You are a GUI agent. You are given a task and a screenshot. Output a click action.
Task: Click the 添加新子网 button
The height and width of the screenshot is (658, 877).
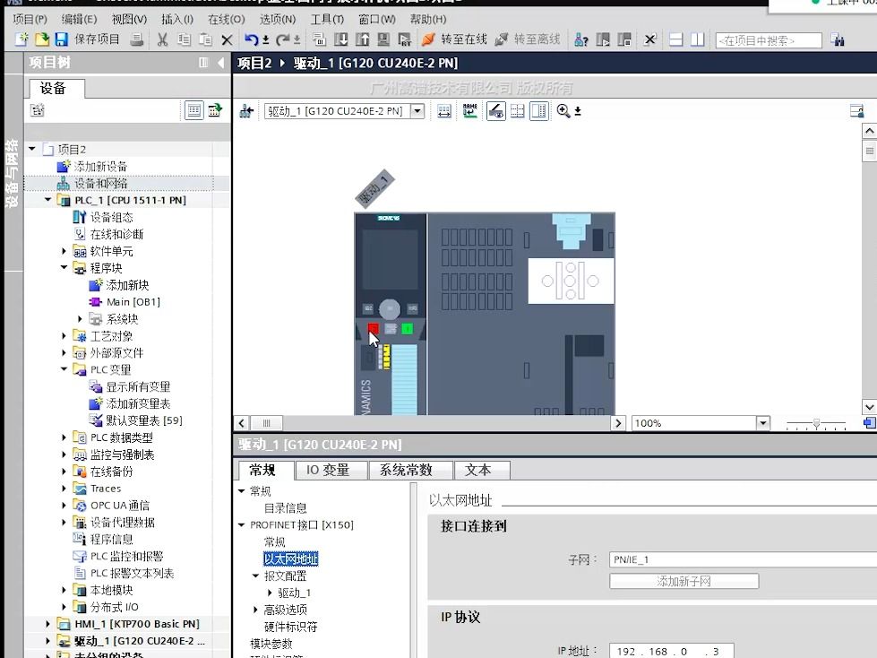684,581
